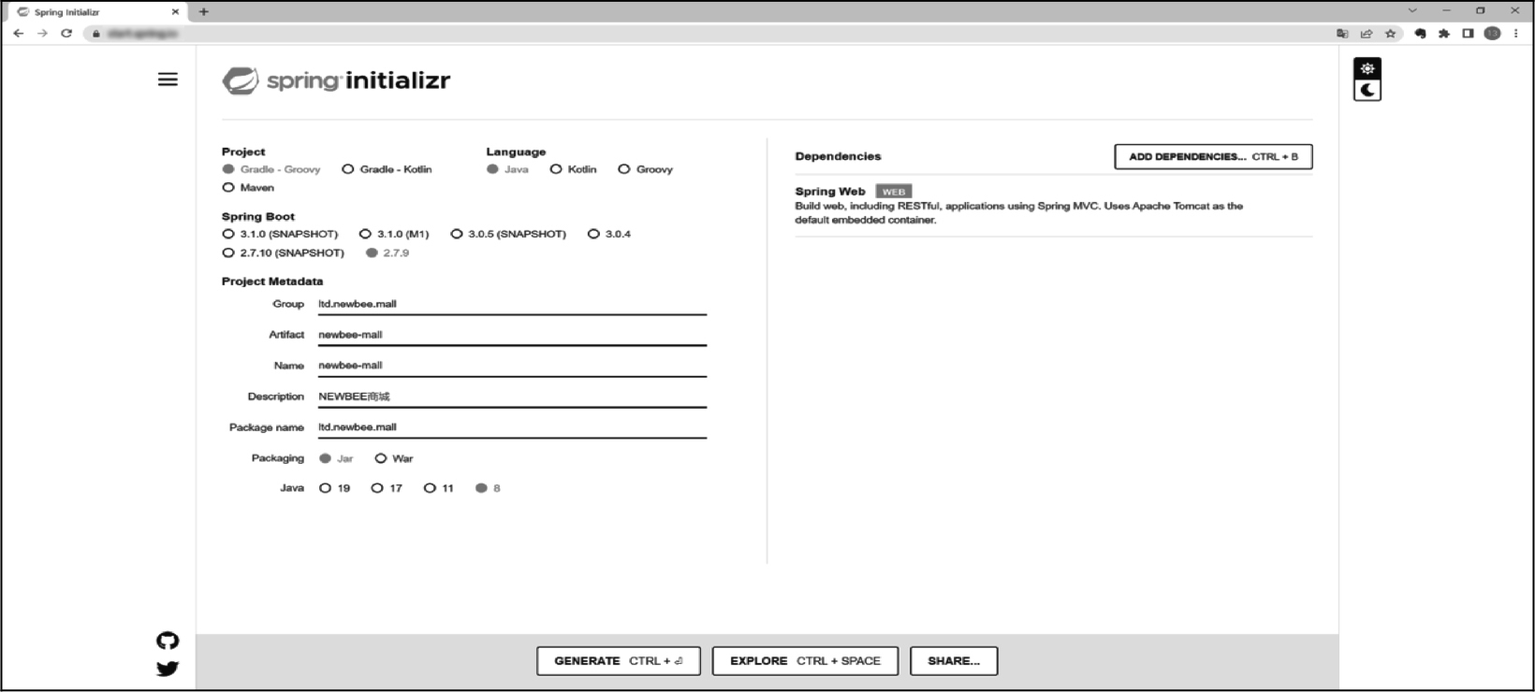This screenshot has height=692, width=1535.
Task: Choose Groovy as the language
Action: pos(645,169)
